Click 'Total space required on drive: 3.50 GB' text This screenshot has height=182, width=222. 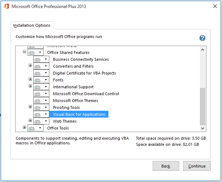171,138
